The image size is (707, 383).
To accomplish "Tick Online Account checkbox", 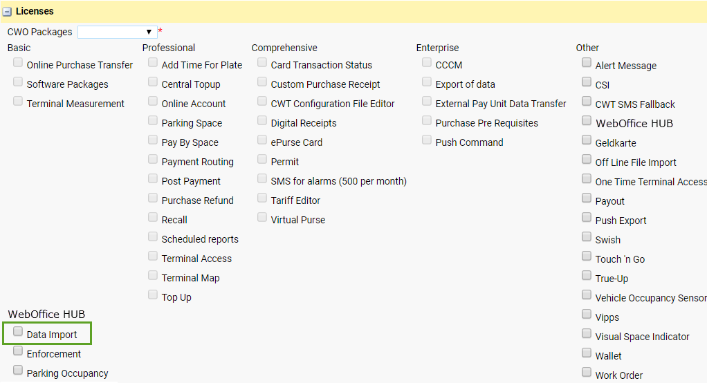I will tap(153, 101).
